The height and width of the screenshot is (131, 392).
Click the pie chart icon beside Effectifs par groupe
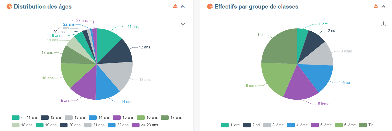point(210,7)
